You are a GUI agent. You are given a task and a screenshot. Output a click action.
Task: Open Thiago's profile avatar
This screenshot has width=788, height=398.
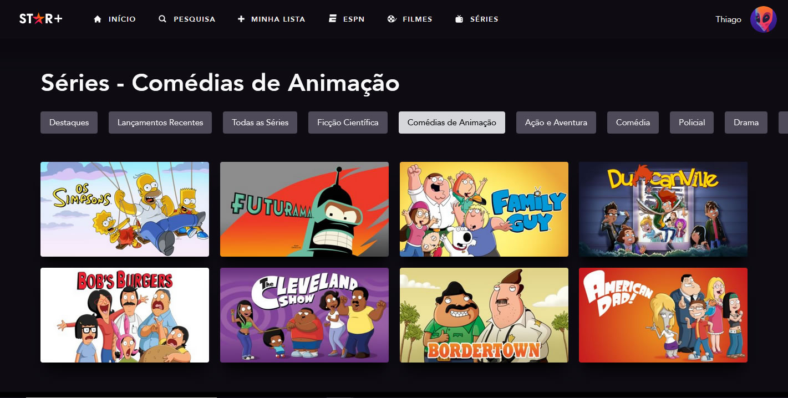tap(764, 19)
